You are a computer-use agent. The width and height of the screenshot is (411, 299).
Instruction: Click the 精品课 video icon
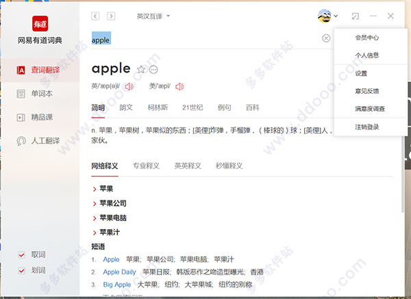pyautogui.click(x=21, y=117)
